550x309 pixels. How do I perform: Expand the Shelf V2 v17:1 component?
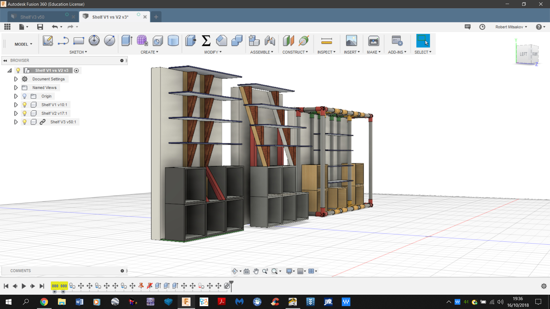(16, 113)
